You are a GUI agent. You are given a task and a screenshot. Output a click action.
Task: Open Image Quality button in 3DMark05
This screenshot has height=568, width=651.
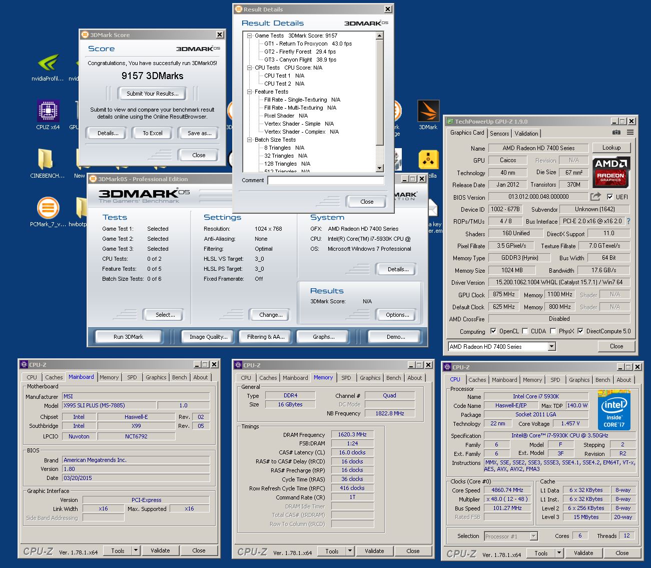click(209, 337)
